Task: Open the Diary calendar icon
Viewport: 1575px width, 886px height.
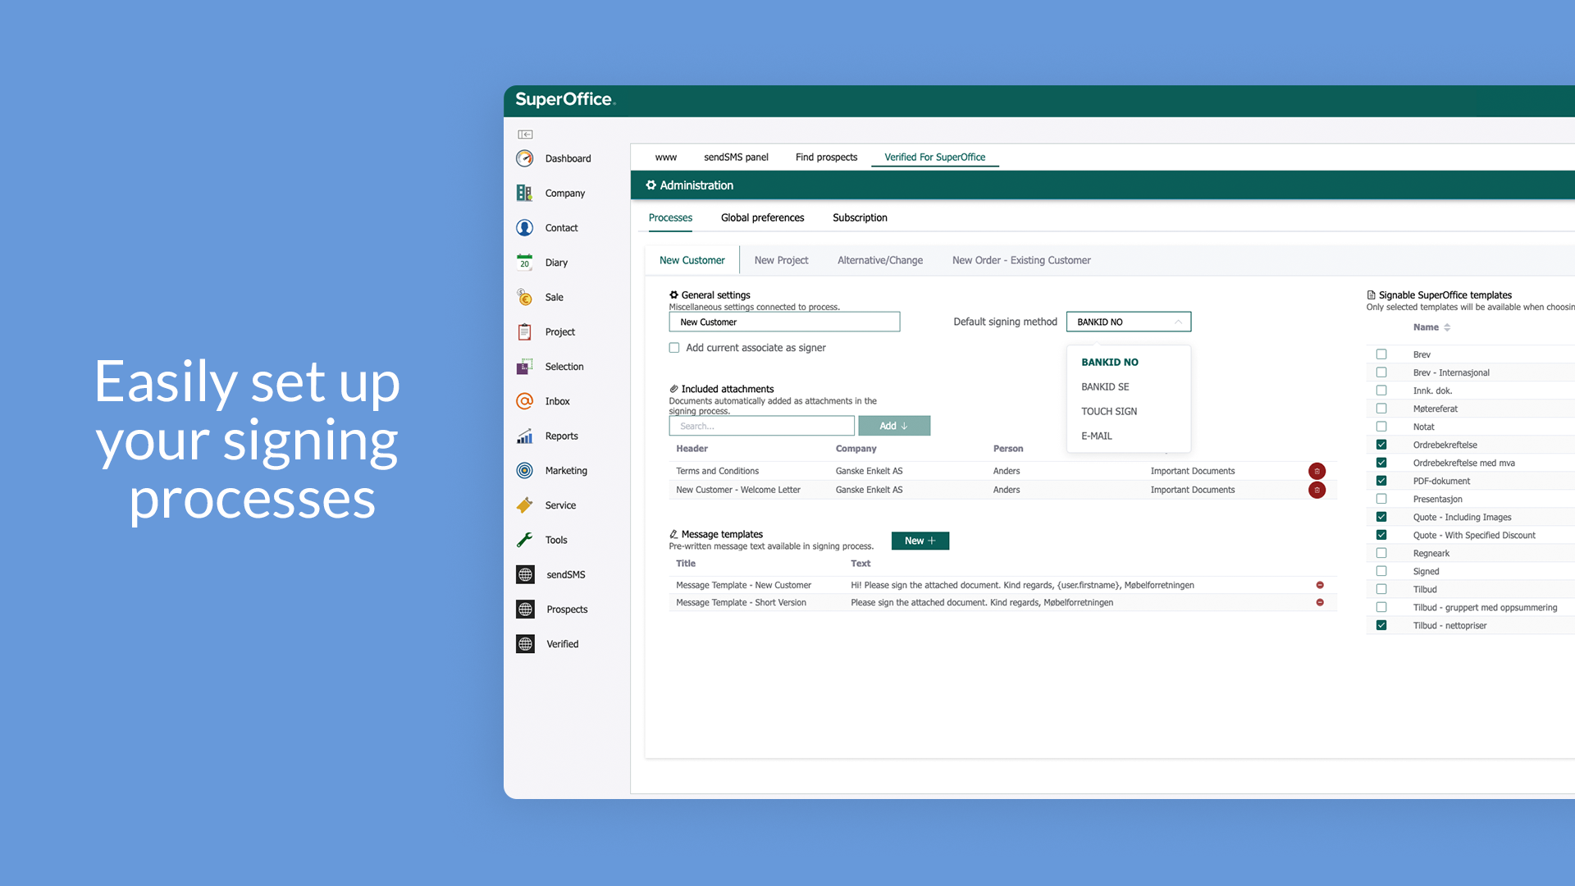Action: click(525, 263)
